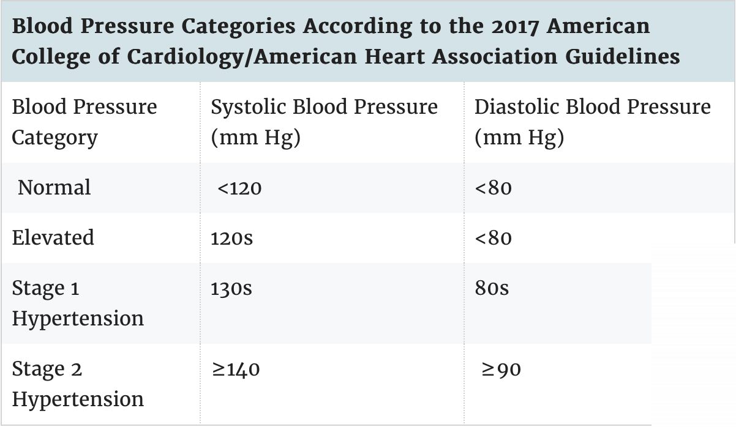Click the (mm Hg) unit under Systolic header
Image resolution: width=736 pixels, height=427 pixels.
pyautogui.click(x=255, y=138)
